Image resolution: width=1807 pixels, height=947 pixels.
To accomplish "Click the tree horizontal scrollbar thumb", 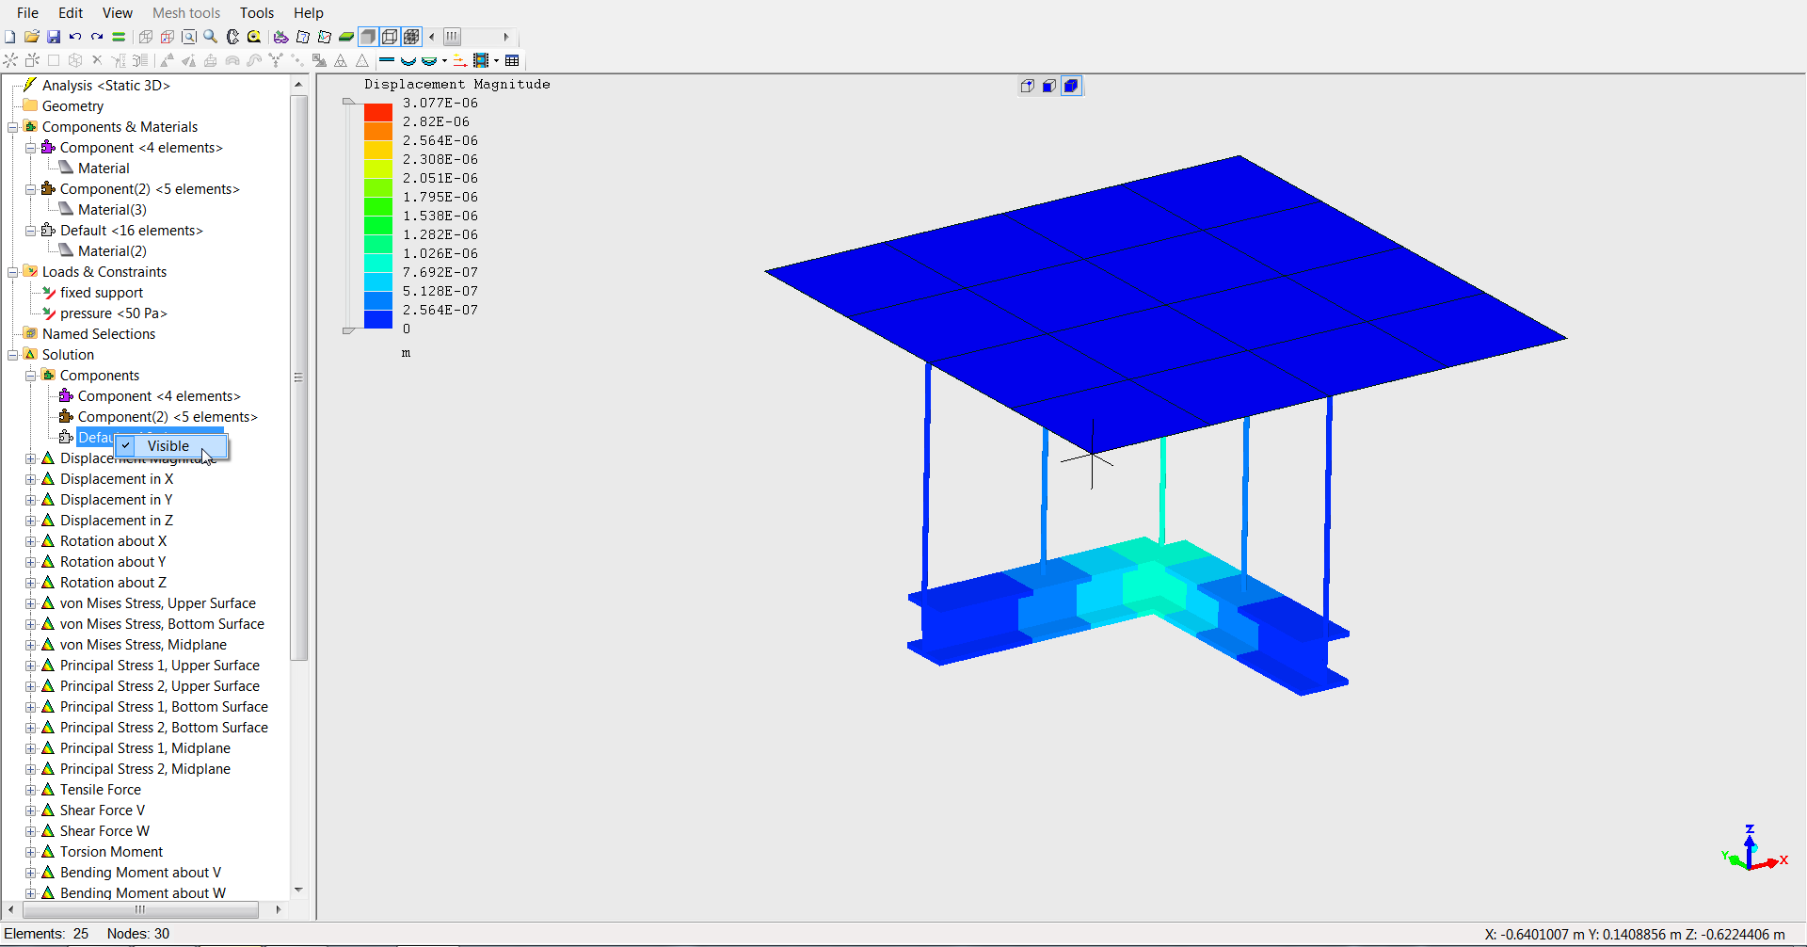I will [140, 909].
